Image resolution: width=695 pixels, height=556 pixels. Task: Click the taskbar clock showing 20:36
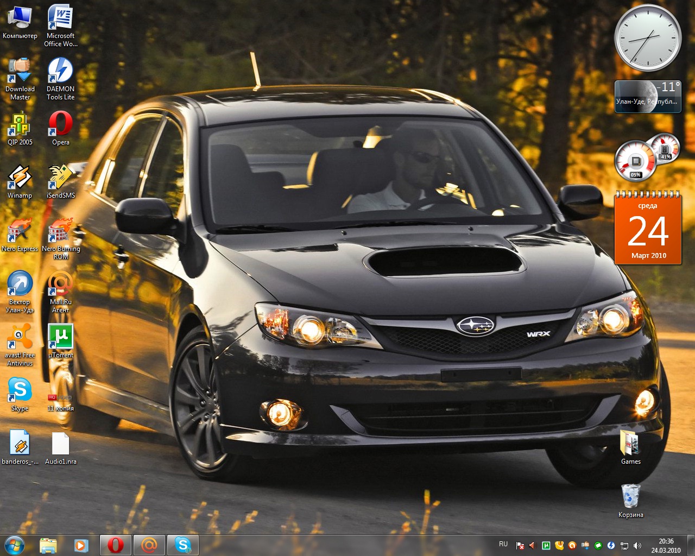666,545
